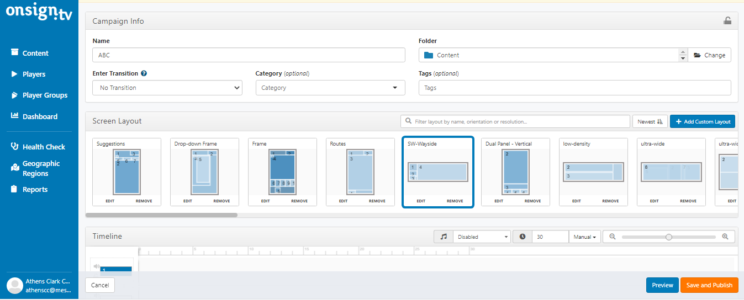Click the folder field up arrow stepper
Viewport: 744px width, 300px height.
tap(683, 52)
